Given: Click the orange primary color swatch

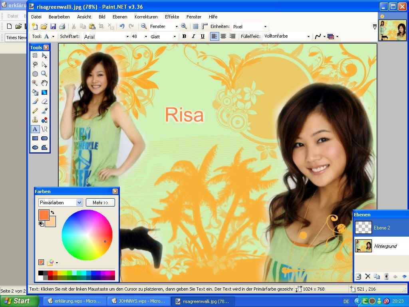Looking at the screenshot, I should (44, 215).
